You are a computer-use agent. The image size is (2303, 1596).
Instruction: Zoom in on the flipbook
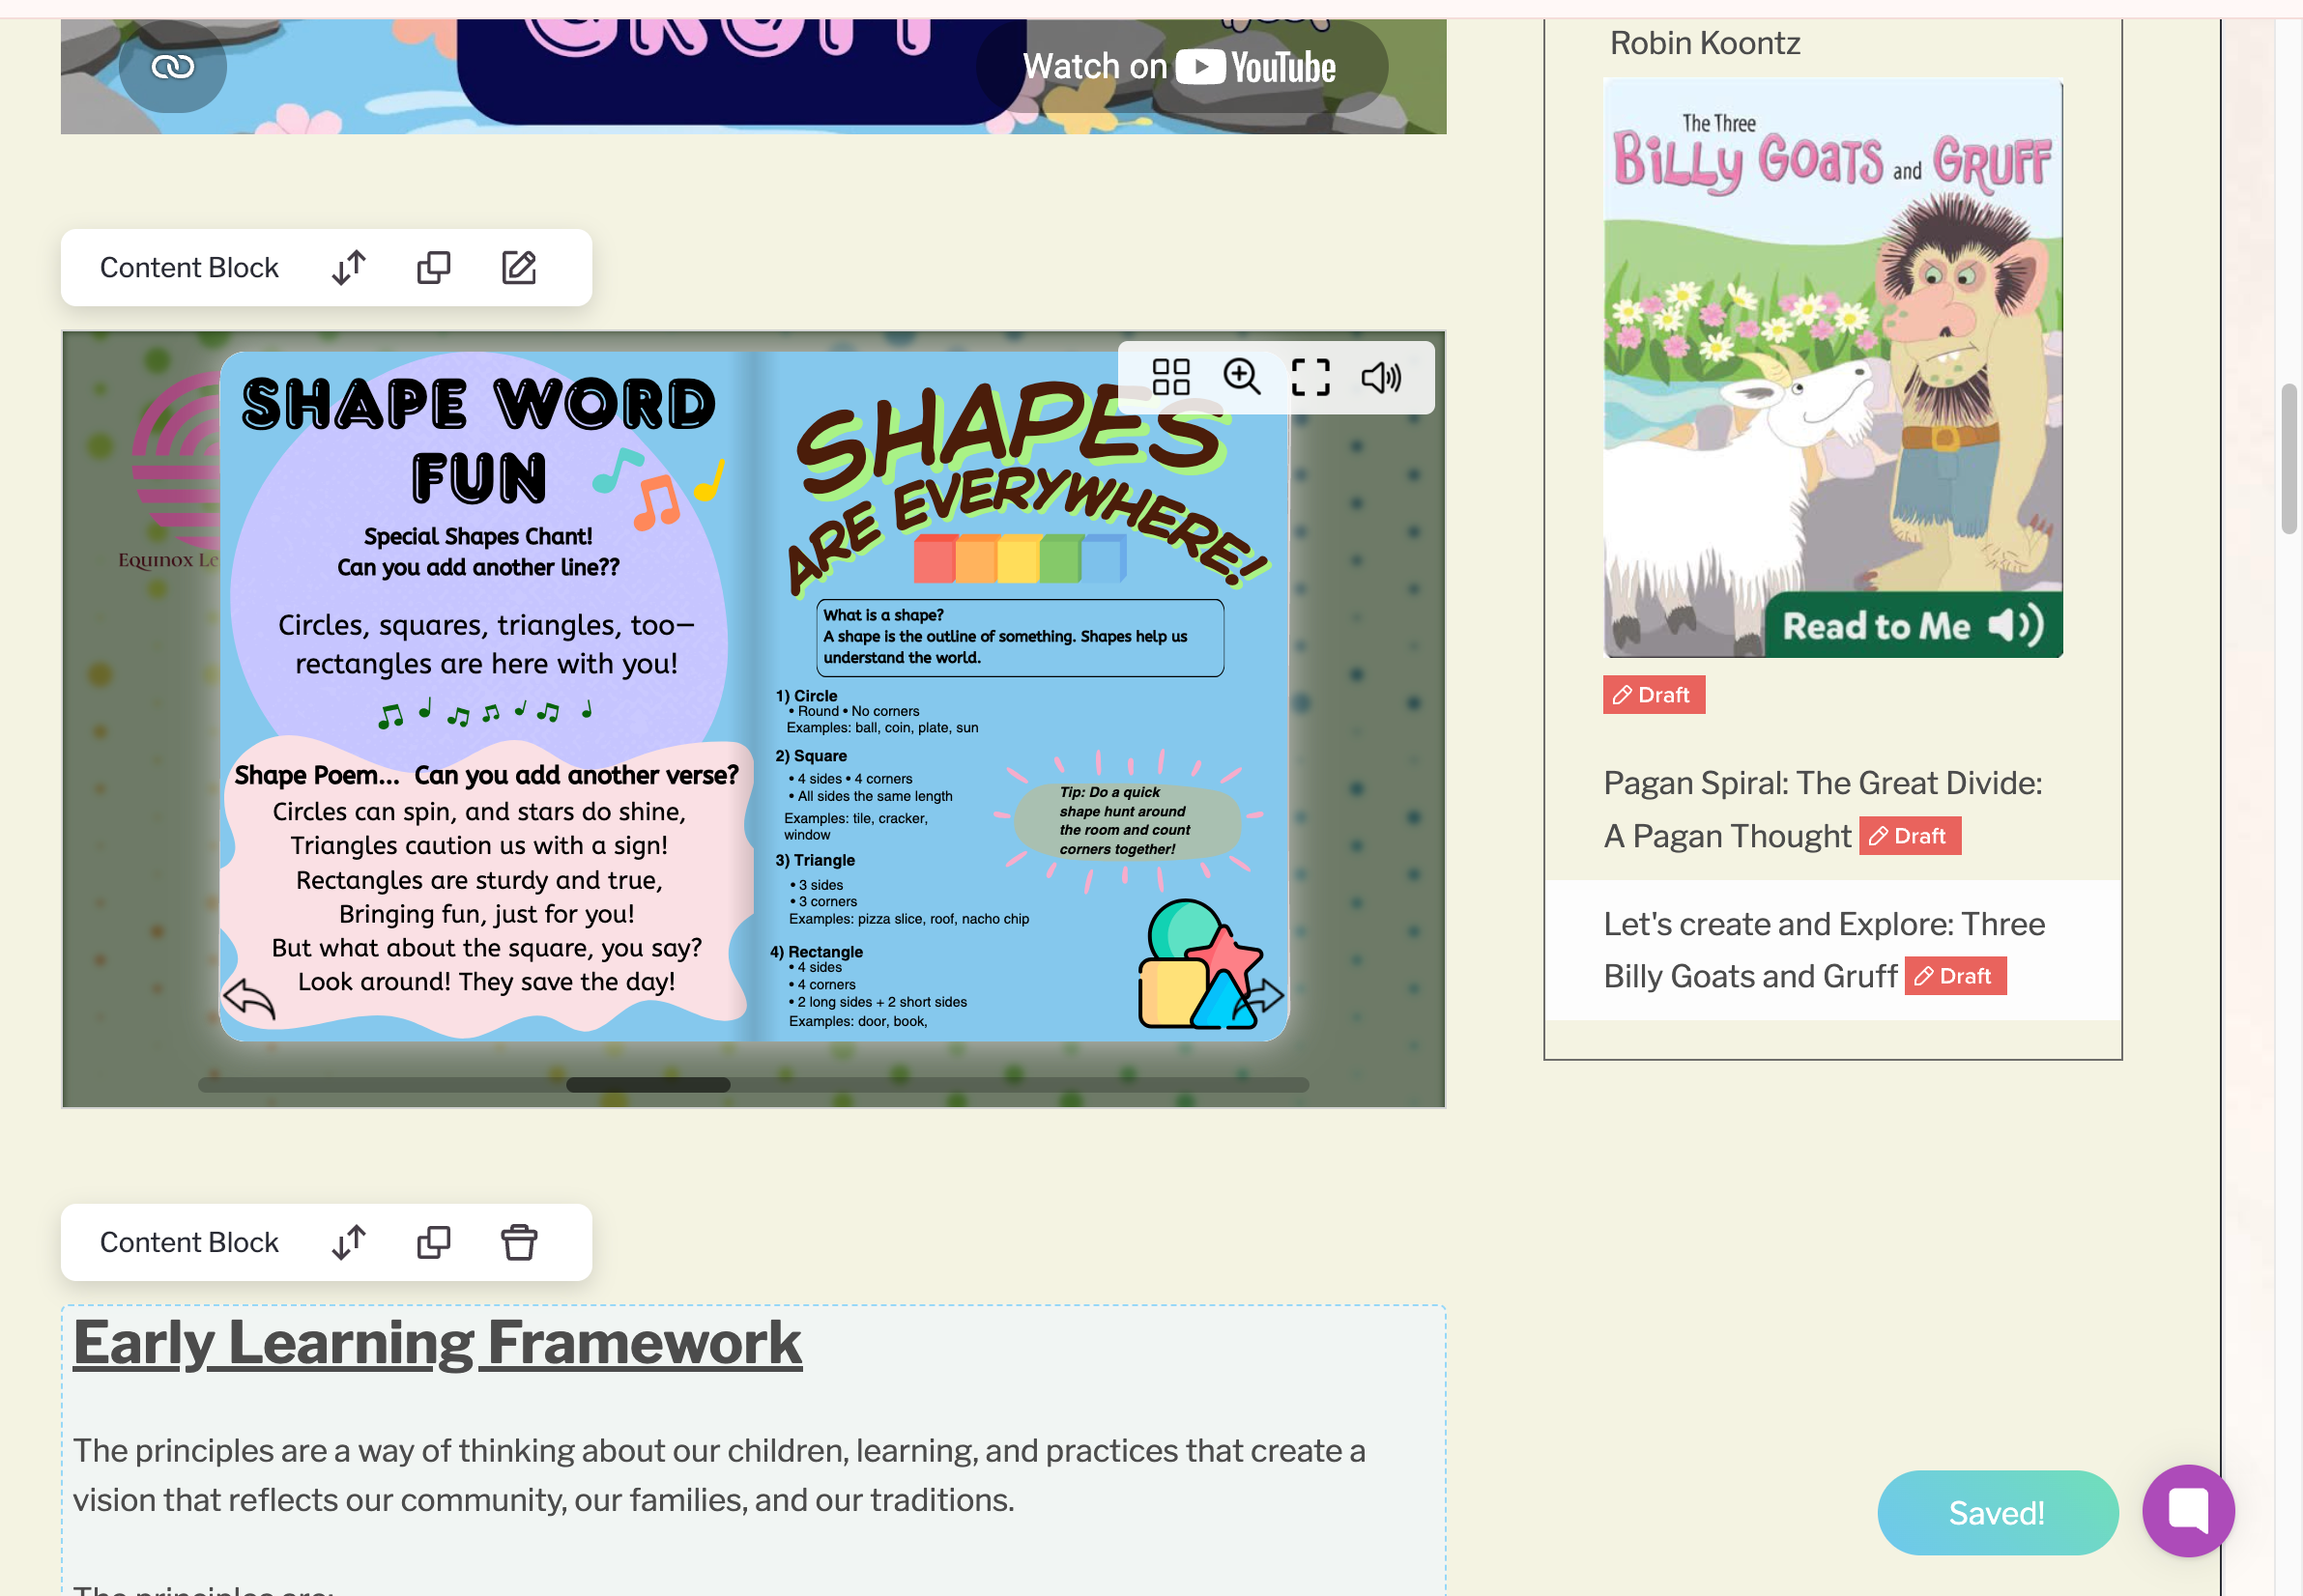[1241, 378]
